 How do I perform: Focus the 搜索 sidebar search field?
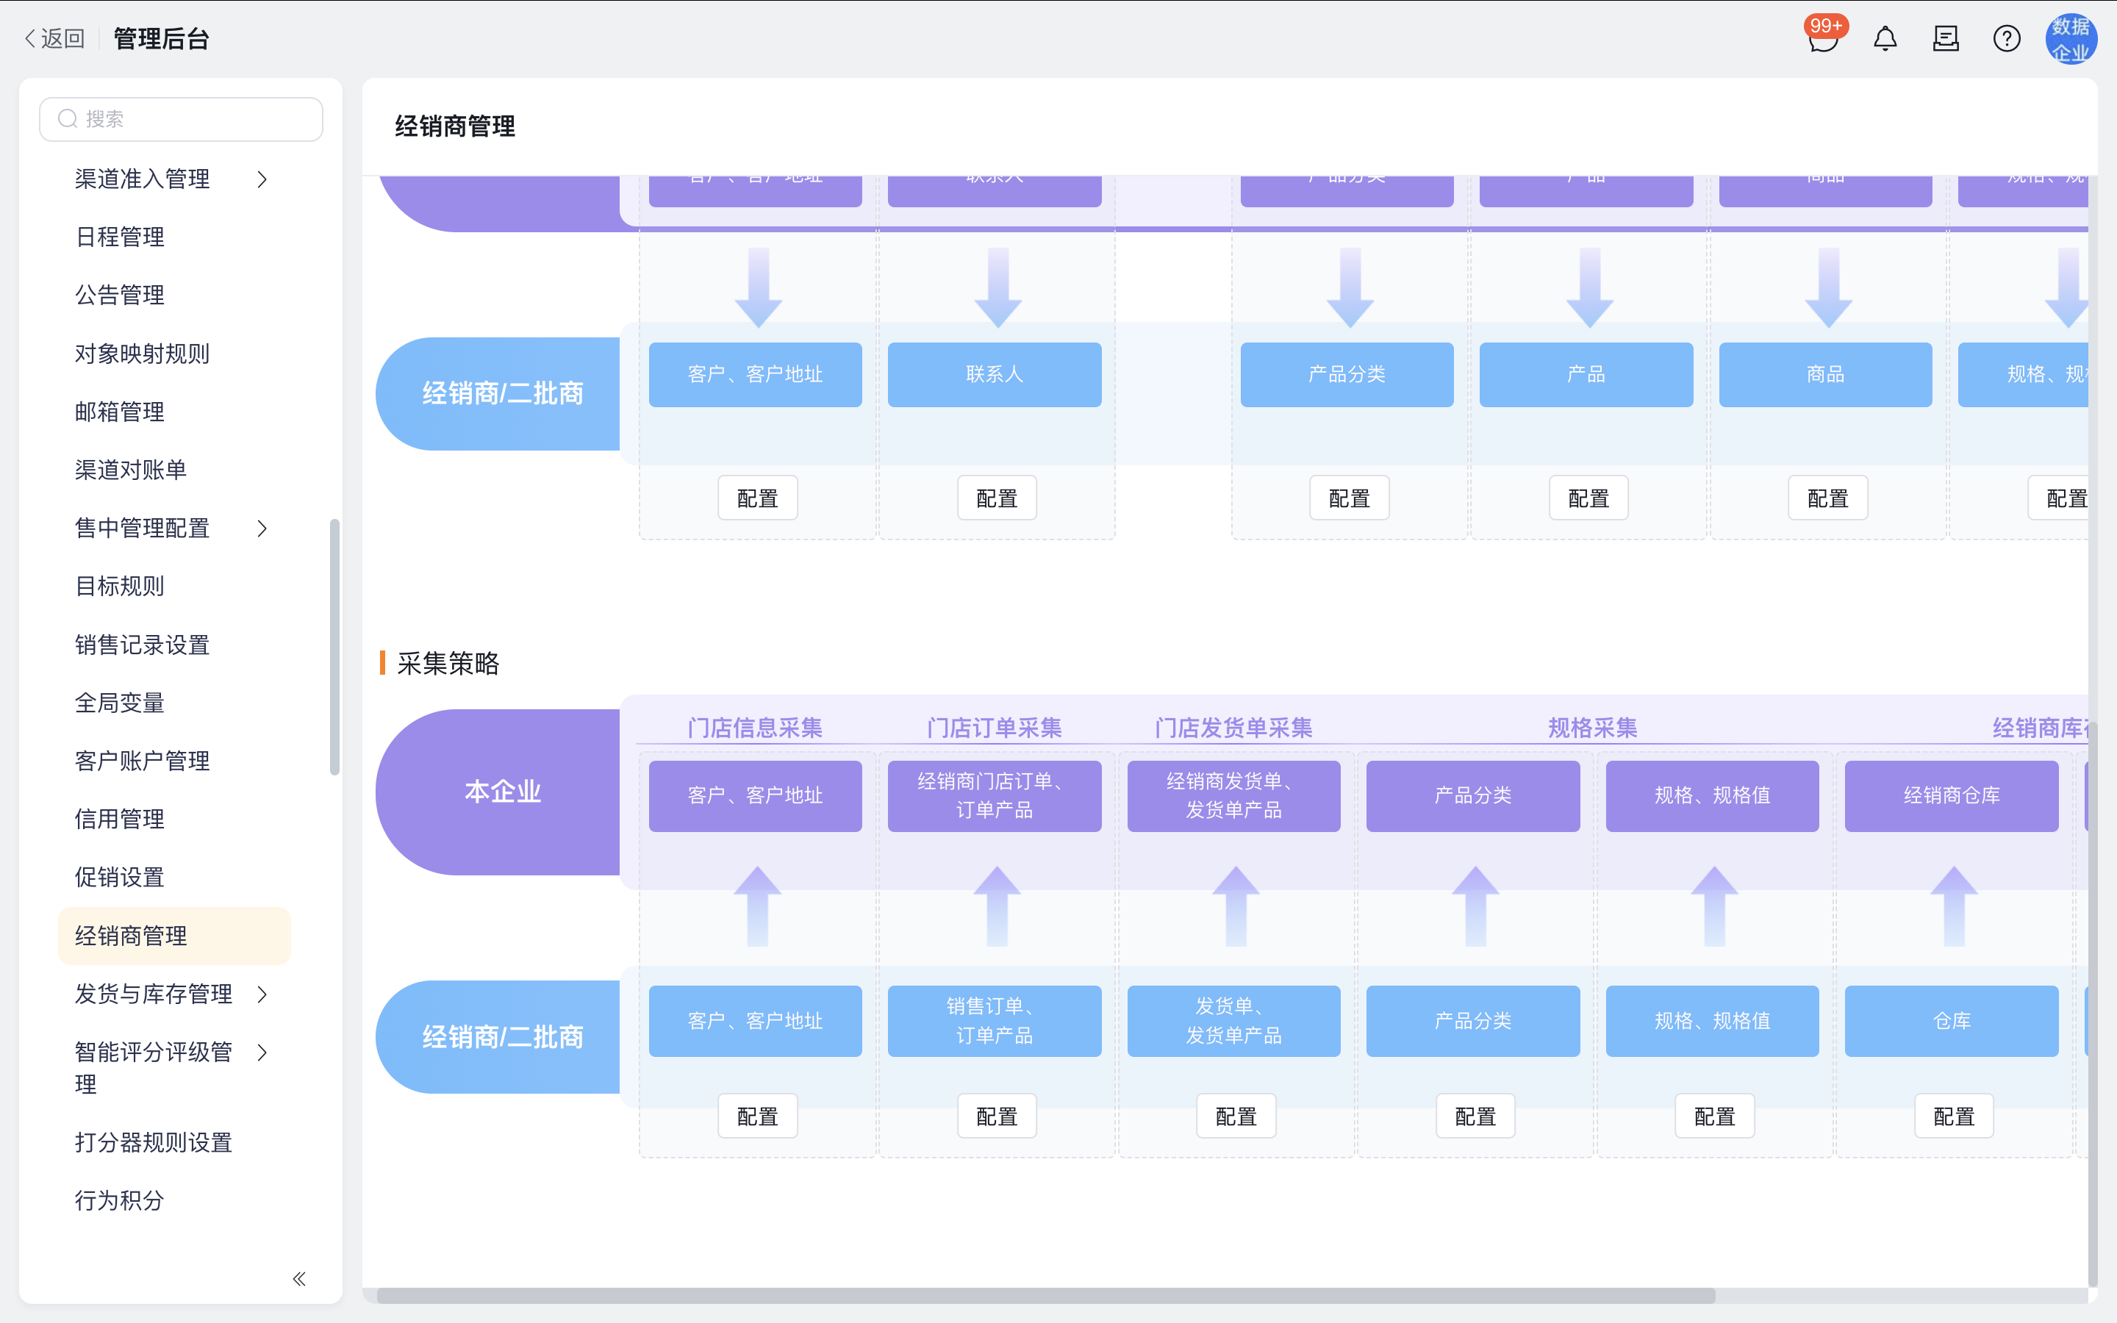tap(181, 119)
